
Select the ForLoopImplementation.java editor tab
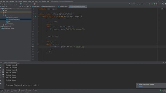pos(78,6)
